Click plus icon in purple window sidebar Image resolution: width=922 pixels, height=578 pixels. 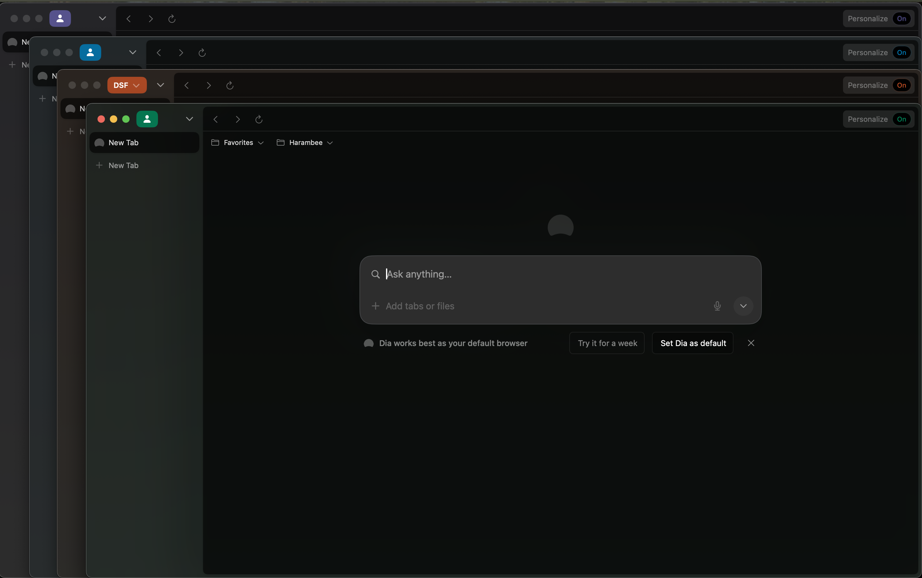click(12, 64)
